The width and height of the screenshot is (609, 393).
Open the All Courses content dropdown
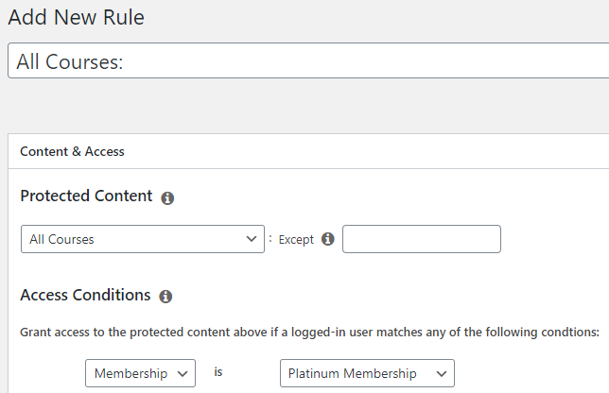point(143,239)
